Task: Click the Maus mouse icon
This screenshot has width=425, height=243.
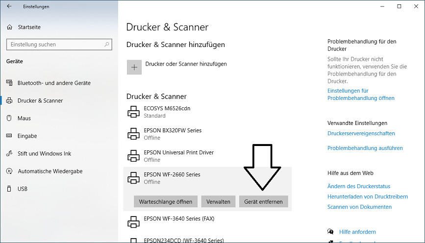Action: (x=9, y=118)
